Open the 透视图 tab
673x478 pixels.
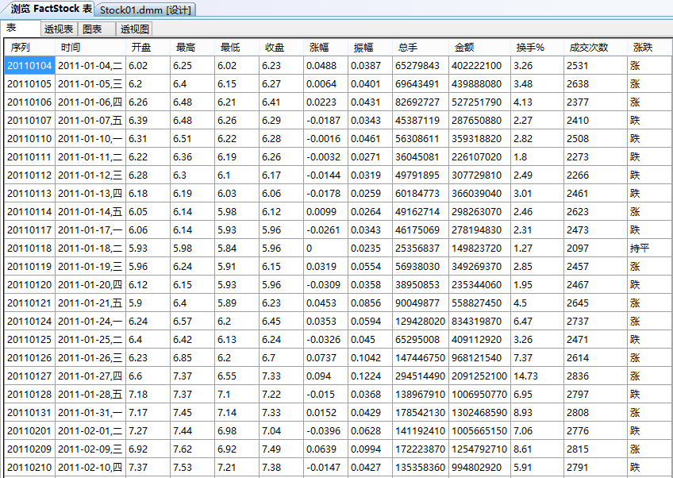pyautogui.click(x=134, y=29)
